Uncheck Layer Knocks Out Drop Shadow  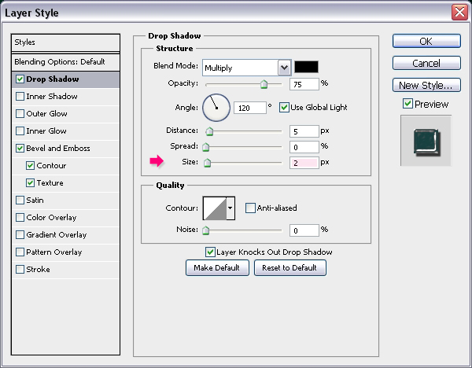tap(210, 252)
